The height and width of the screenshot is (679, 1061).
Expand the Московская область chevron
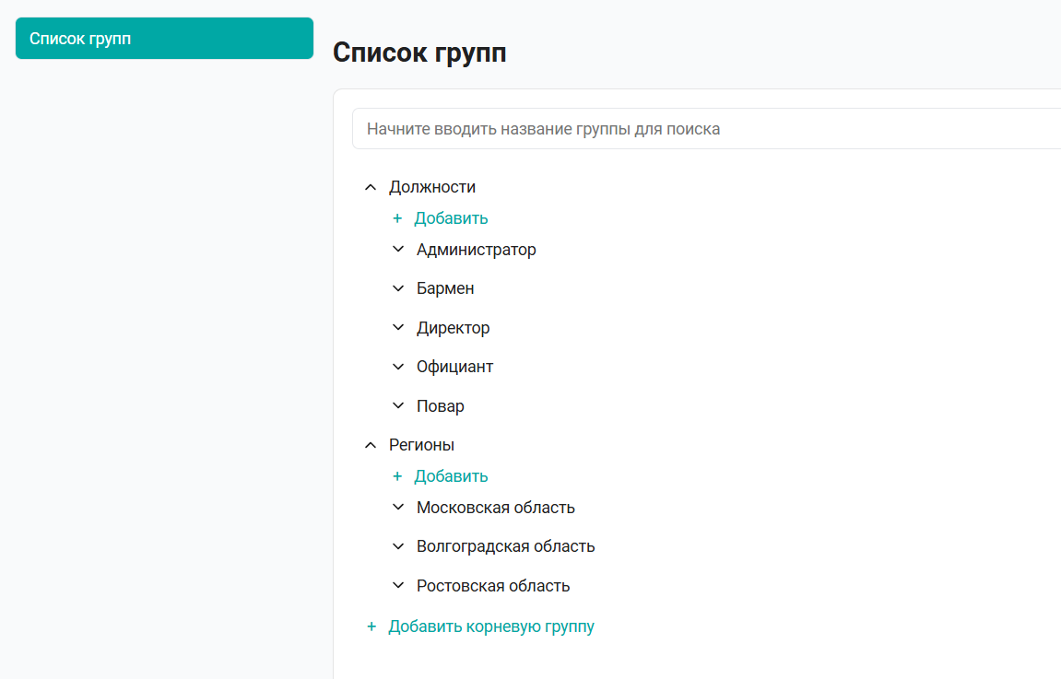point(398,508)
